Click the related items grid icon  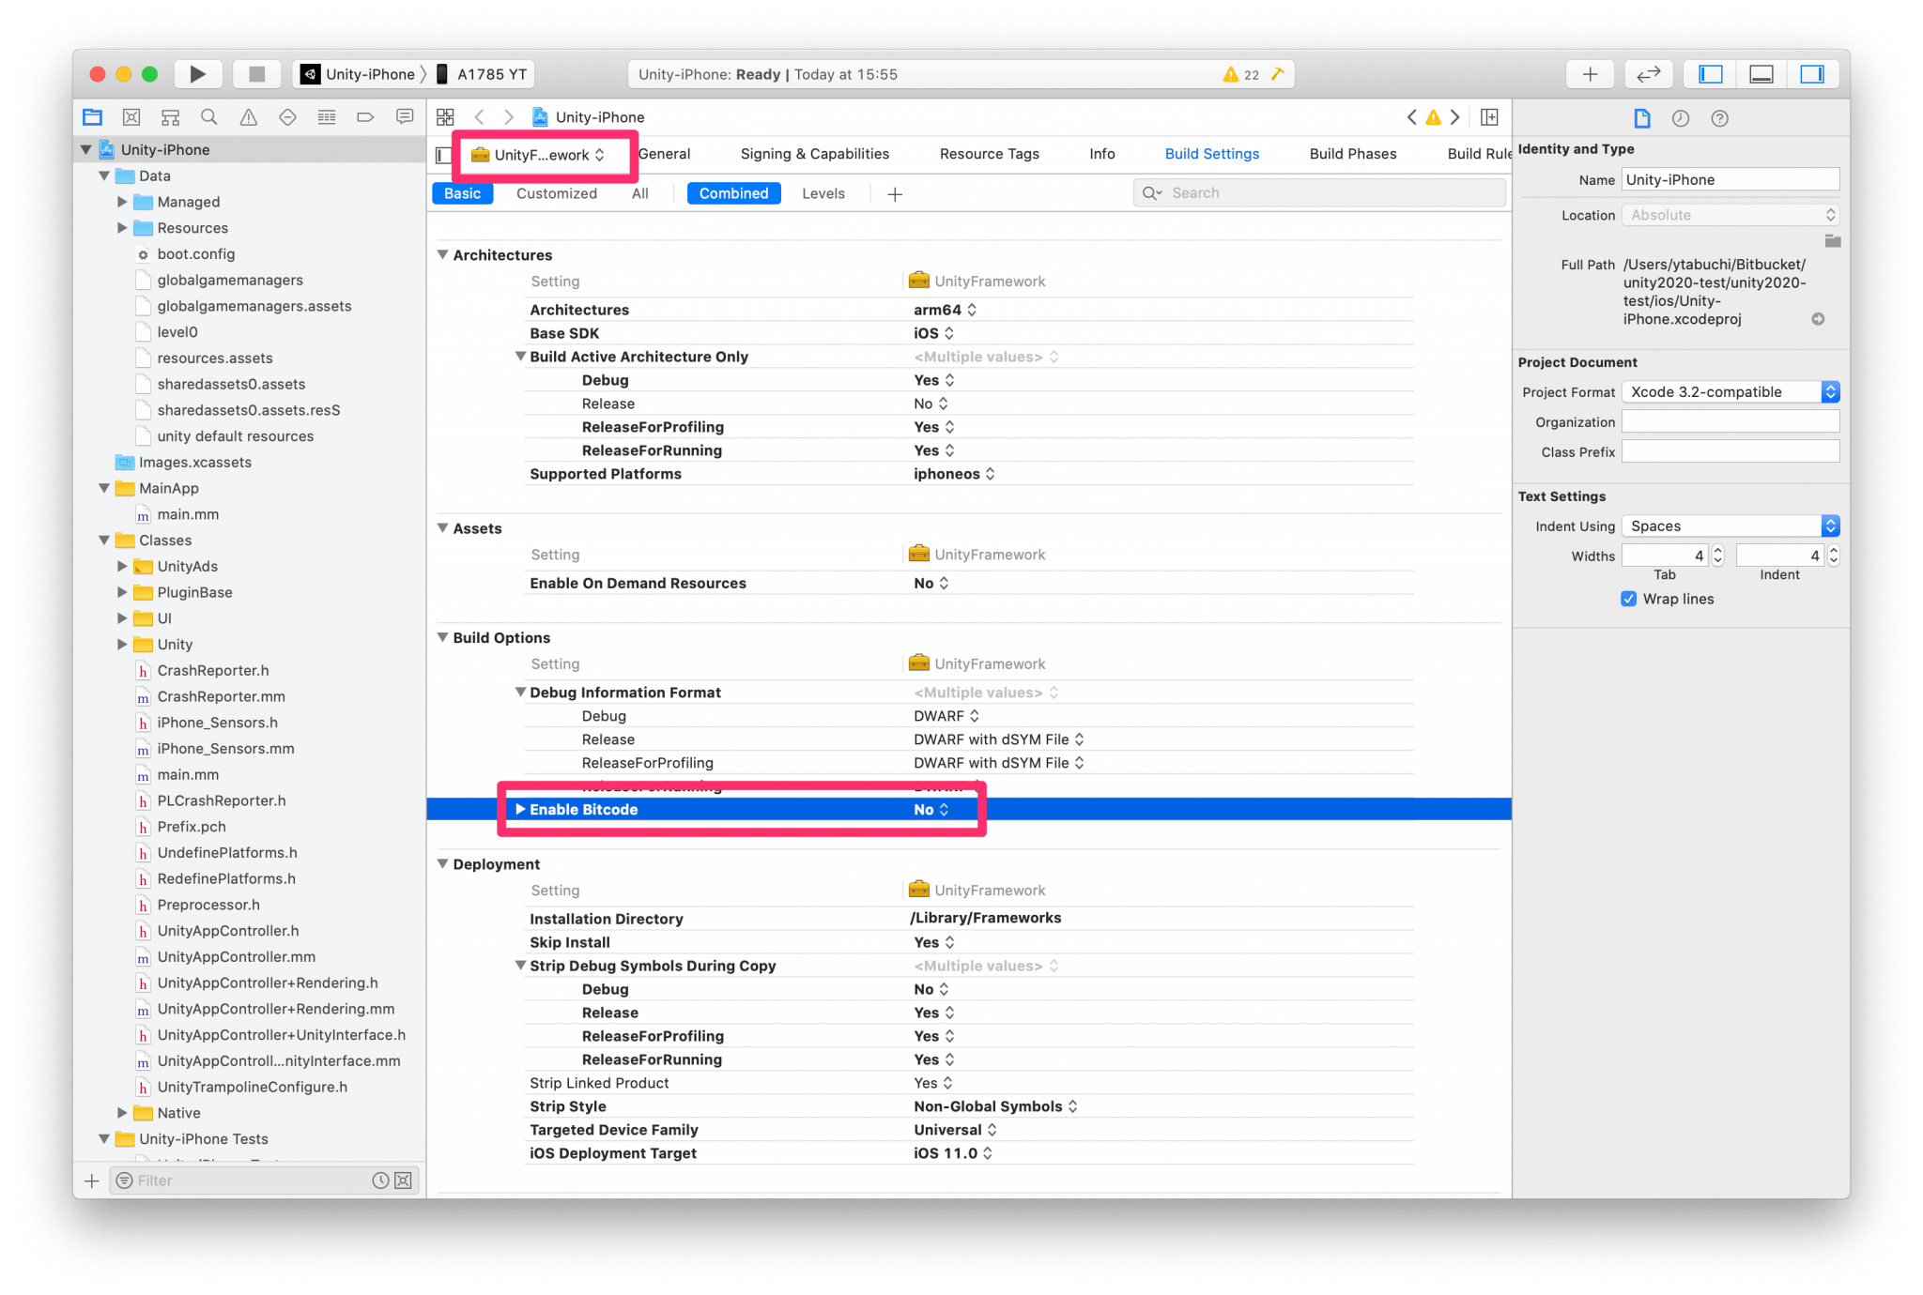(x=447, y=116)
